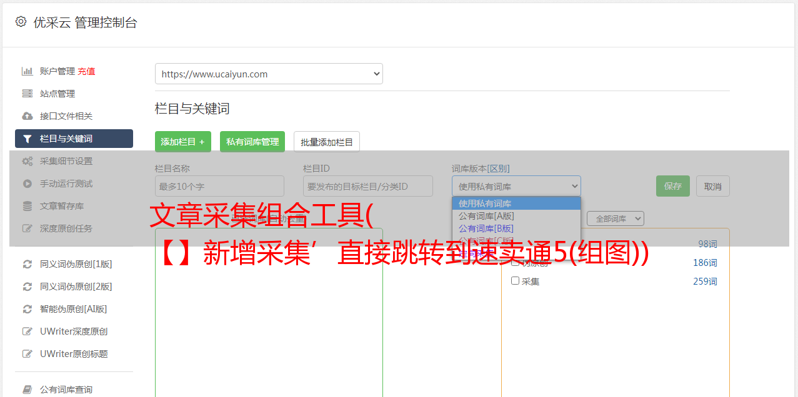Image resolution: width=798 pixels, height=397 pixels.
Task: Open the 全部词库 filter dropdown
Action: (x=616, y=218)
